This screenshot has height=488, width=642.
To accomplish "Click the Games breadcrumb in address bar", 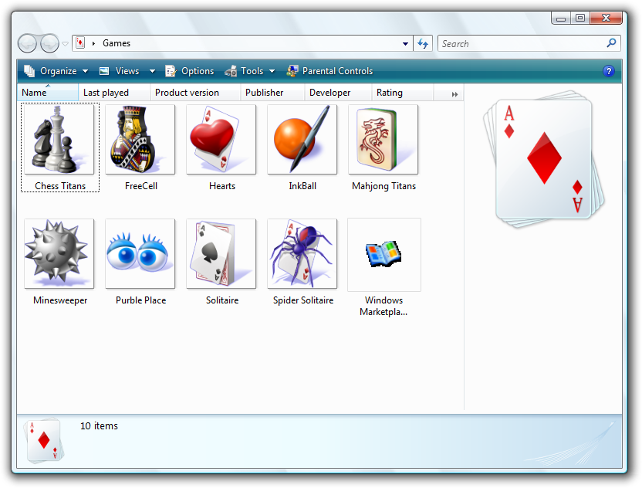I will point(117,43).
